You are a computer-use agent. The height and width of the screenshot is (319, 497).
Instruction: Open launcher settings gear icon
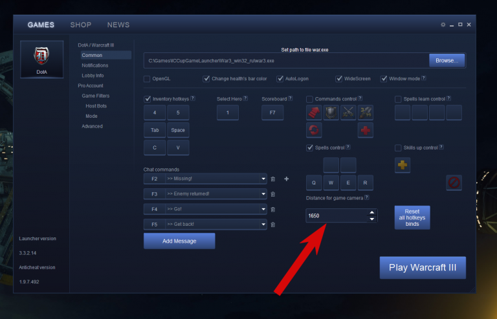click(443, 25)
